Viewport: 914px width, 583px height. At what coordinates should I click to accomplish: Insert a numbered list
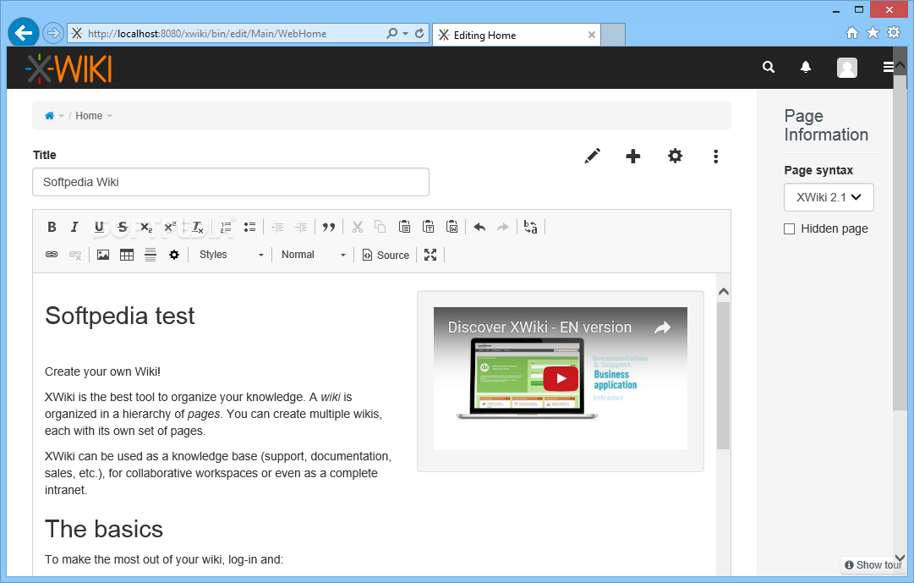click(x=226, y=227)
